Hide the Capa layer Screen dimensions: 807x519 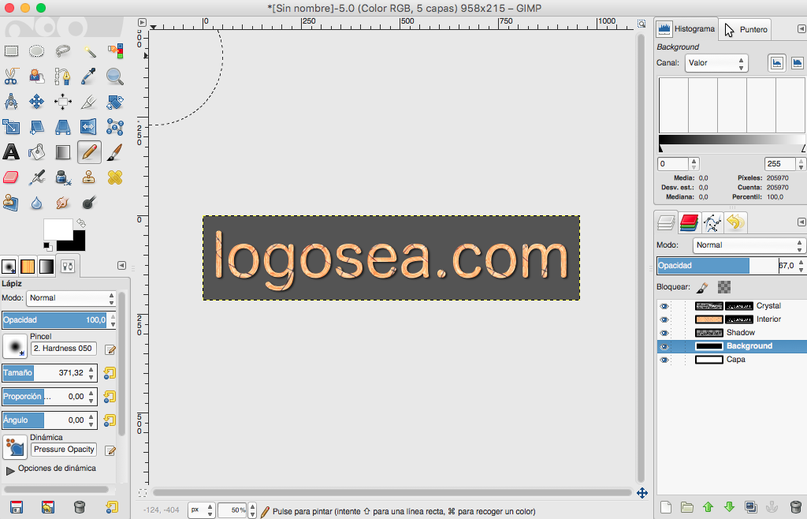click(664, 360)
